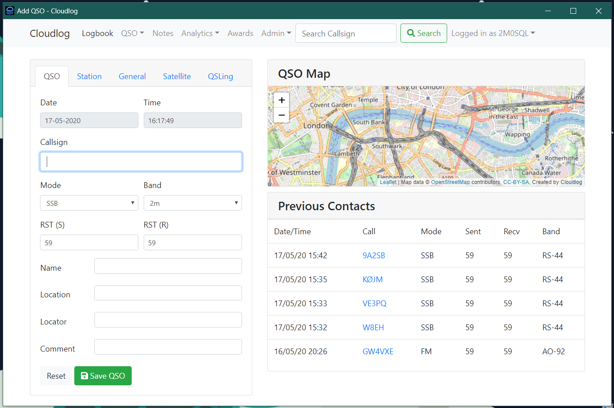The height and width of the screenshot is (408, 614).
Task: Open the CC-BY-SA license link
Action: click(516, 182)
